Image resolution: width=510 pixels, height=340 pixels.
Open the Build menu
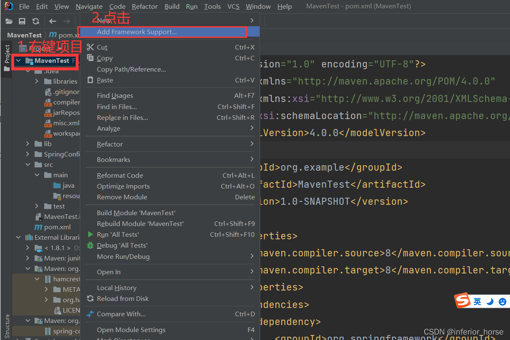[x=172, y=6]
